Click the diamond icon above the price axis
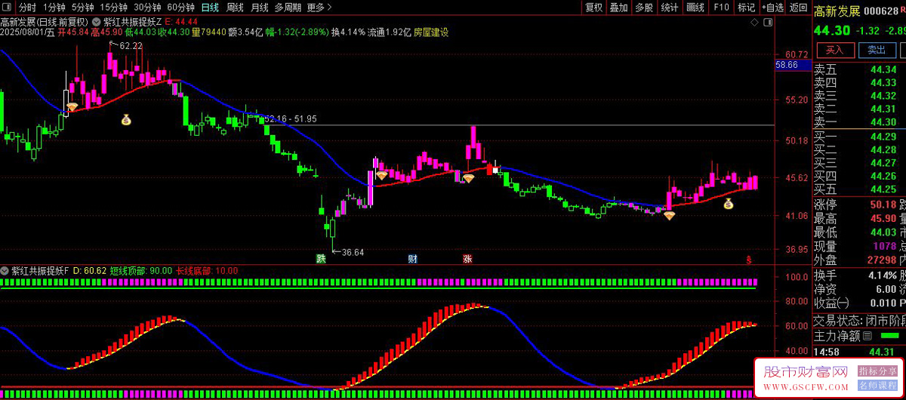906x400 pixels. pos(754,23)
